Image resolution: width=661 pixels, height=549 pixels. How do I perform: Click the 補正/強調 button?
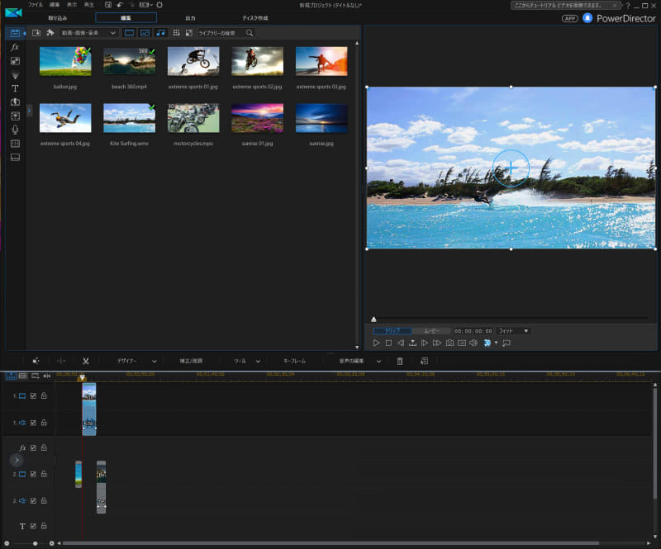[191, 361]
